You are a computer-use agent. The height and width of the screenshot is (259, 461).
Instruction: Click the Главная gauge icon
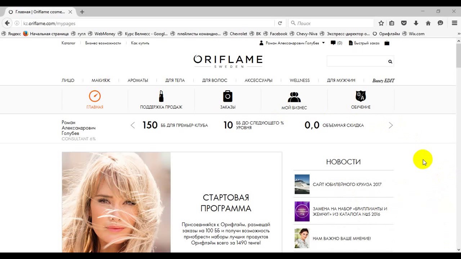95,96
